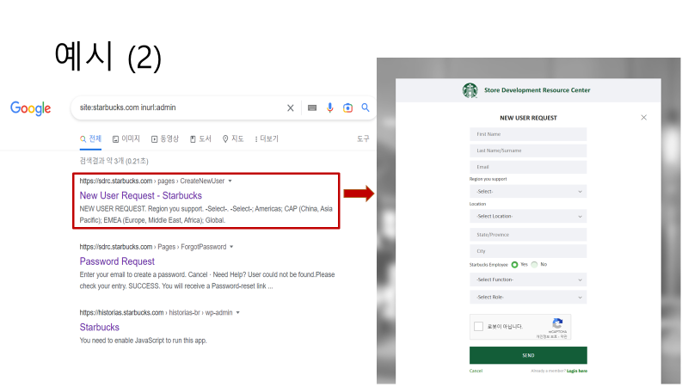Screen dimensions: 688x387
Task: Clear the search query with the X icon
Action: click(x=291, y=108)
